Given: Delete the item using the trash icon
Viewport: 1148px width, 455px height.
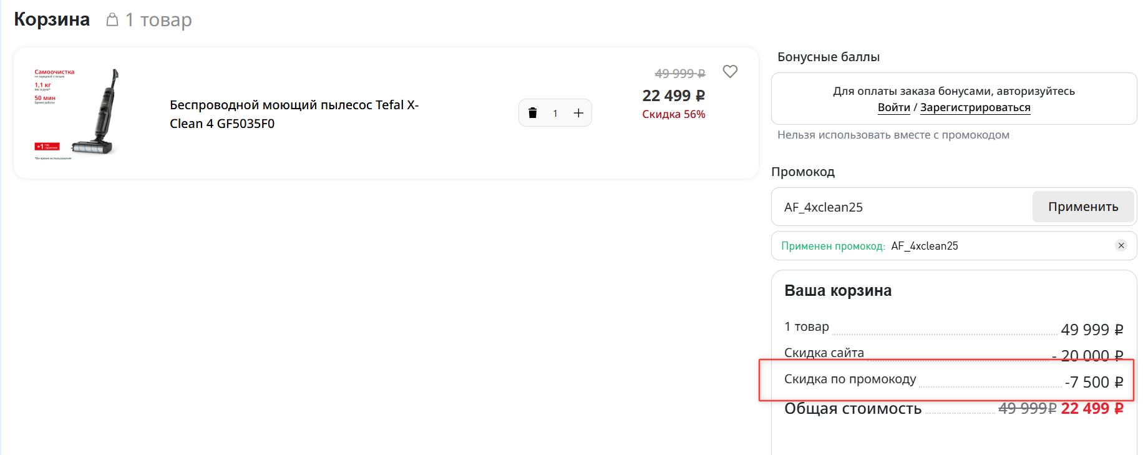Looking at the screenshot, I should pyautogui.click(x=532, y=113).
